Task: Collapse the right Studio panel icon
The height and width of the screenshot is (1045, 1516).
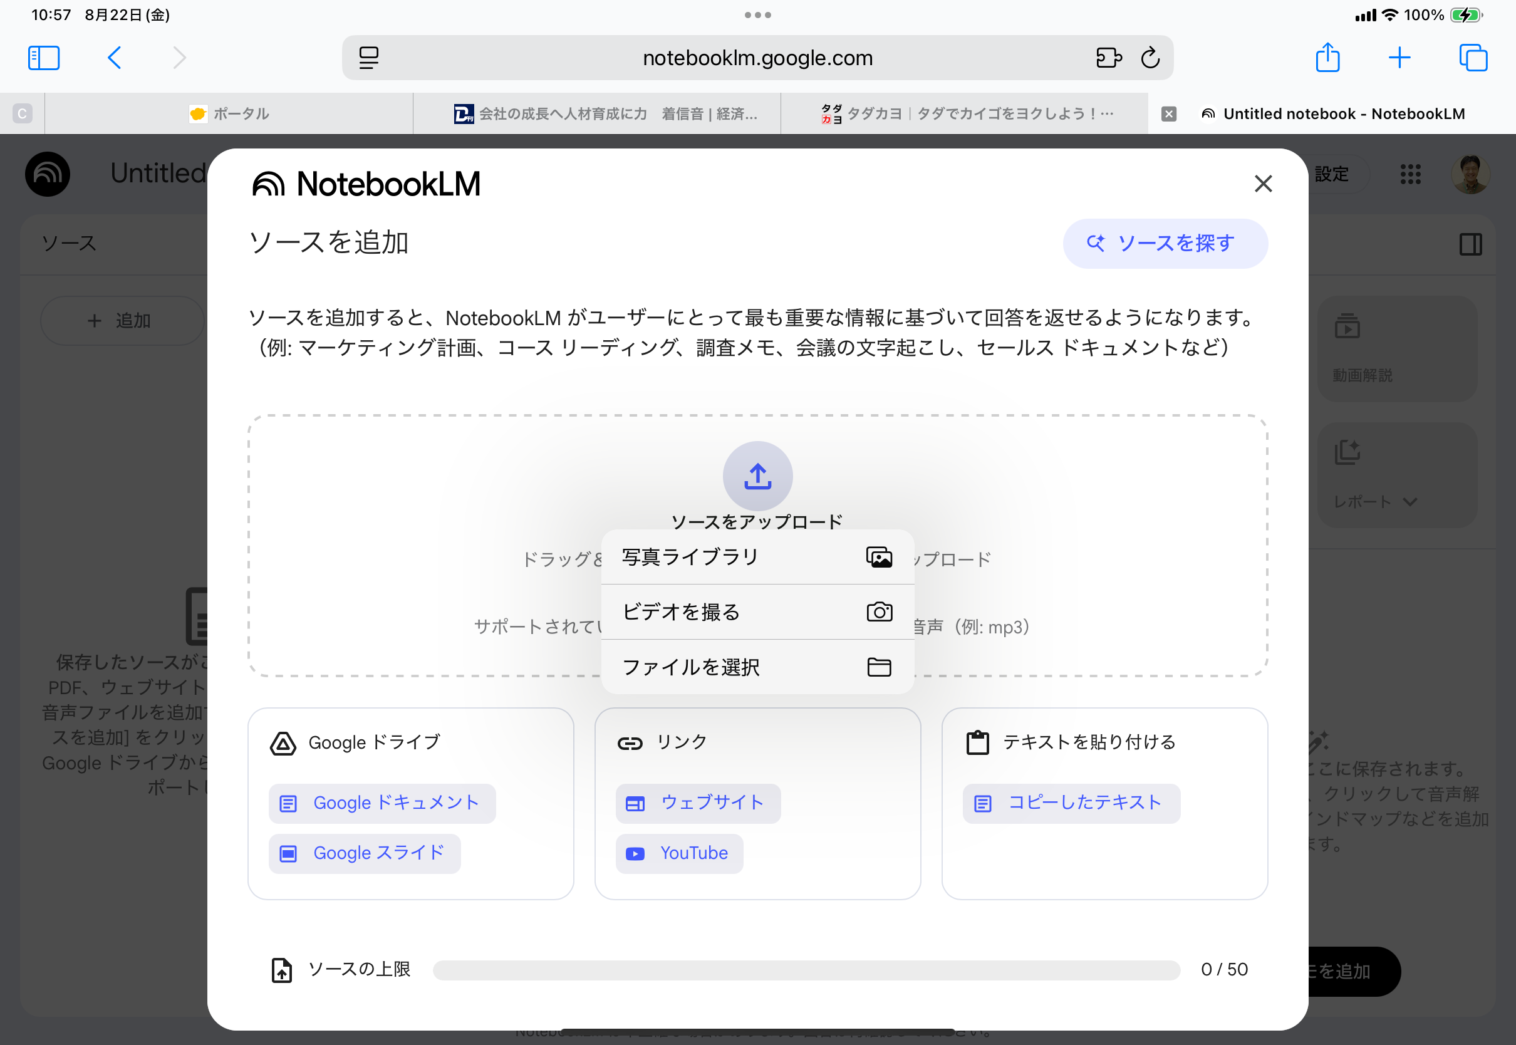Action: (1470, 244)
